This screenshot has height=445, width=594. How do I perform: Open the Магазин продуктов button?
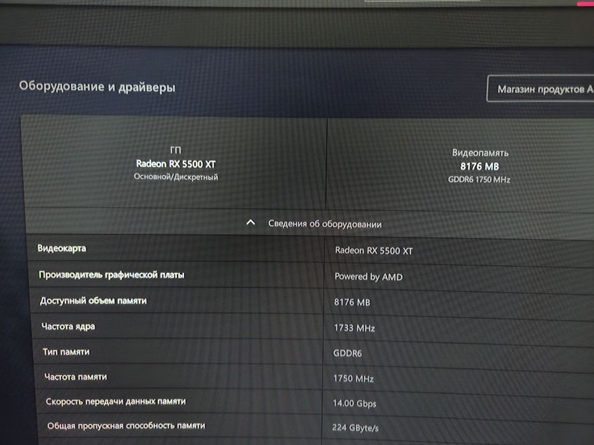click(x=541, y=89)
